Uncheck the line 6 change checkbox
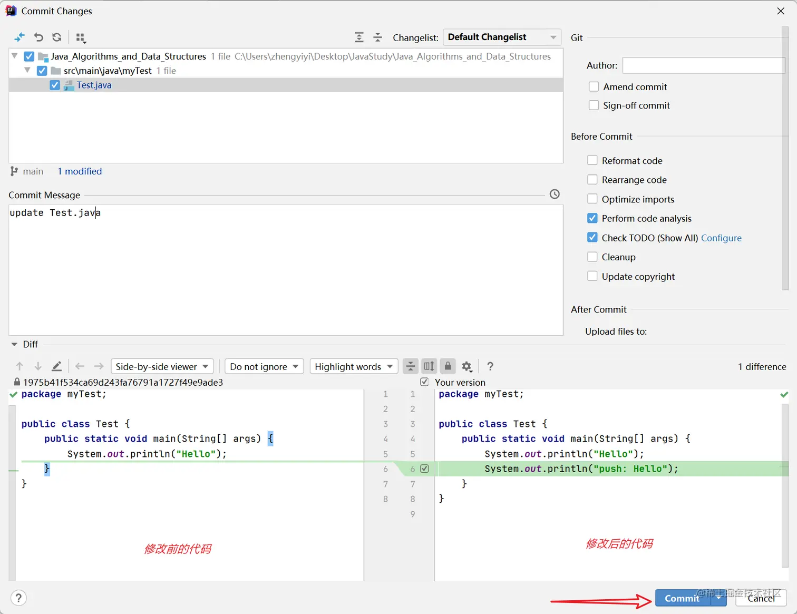 (x=425, y=469)
